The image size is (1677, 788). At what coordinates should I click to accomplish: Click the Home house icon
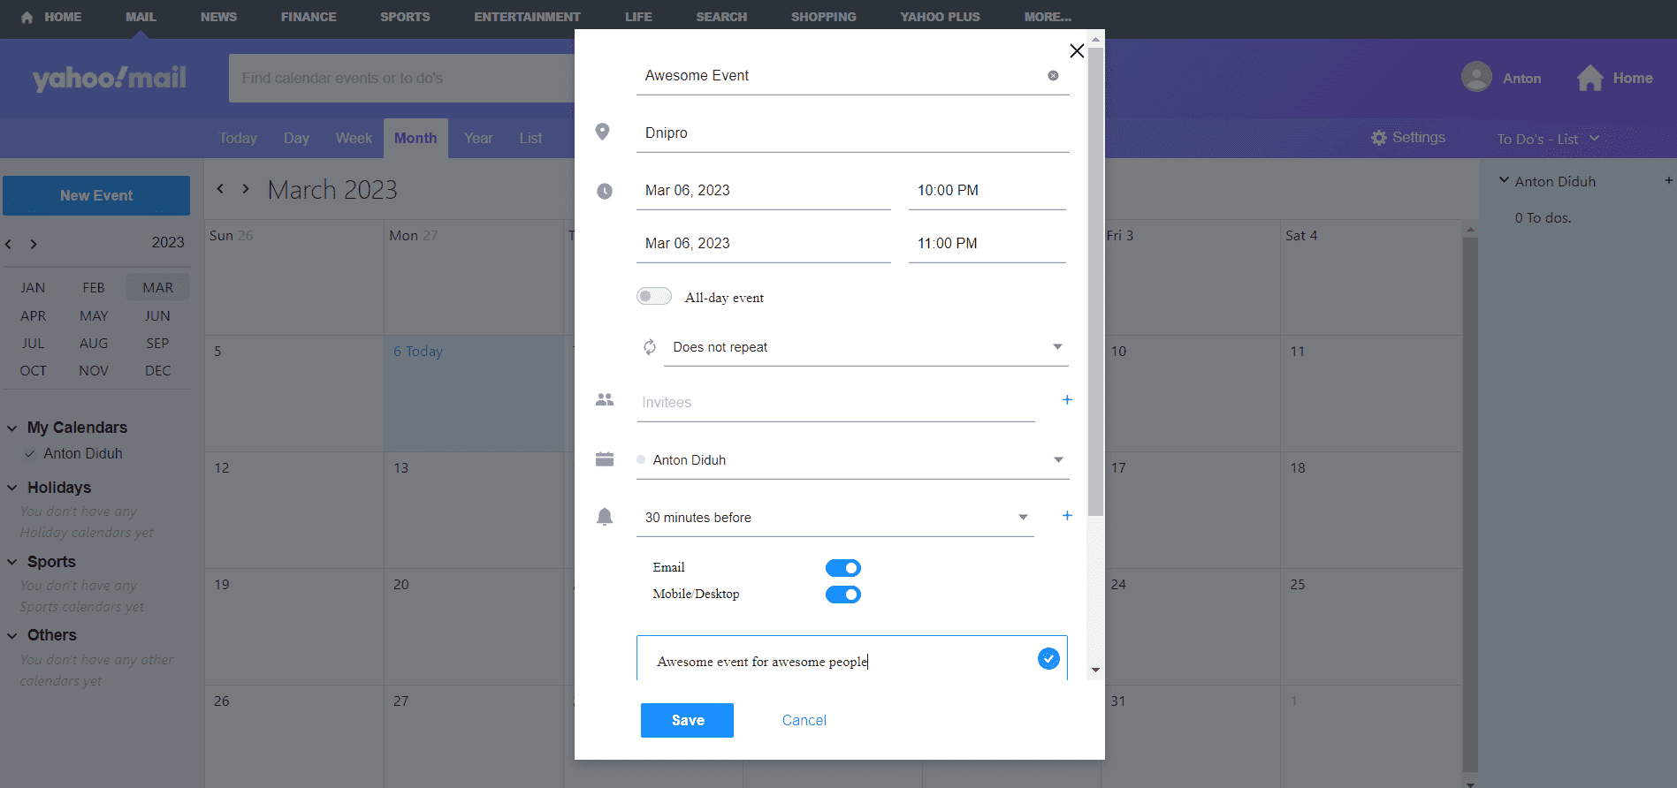(x=1589, y=79)
